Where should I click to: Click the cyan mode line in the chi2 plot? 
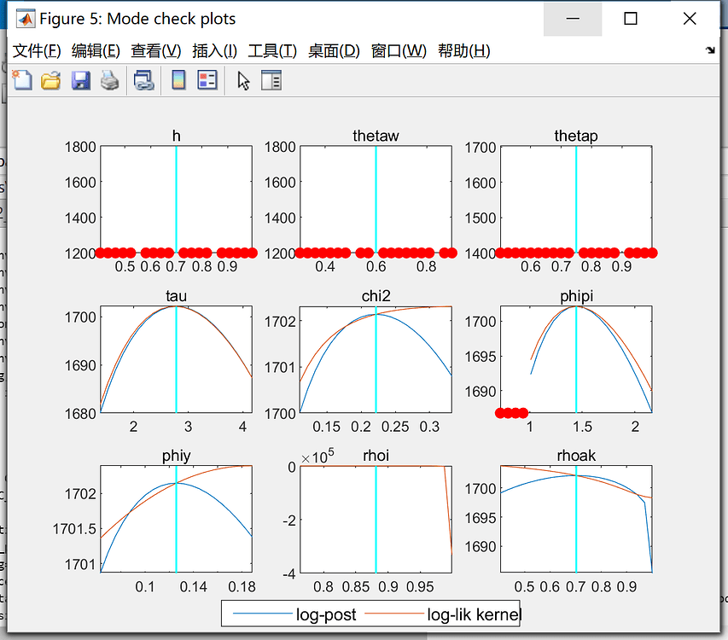pyautogui.click(x=376, y=358)
